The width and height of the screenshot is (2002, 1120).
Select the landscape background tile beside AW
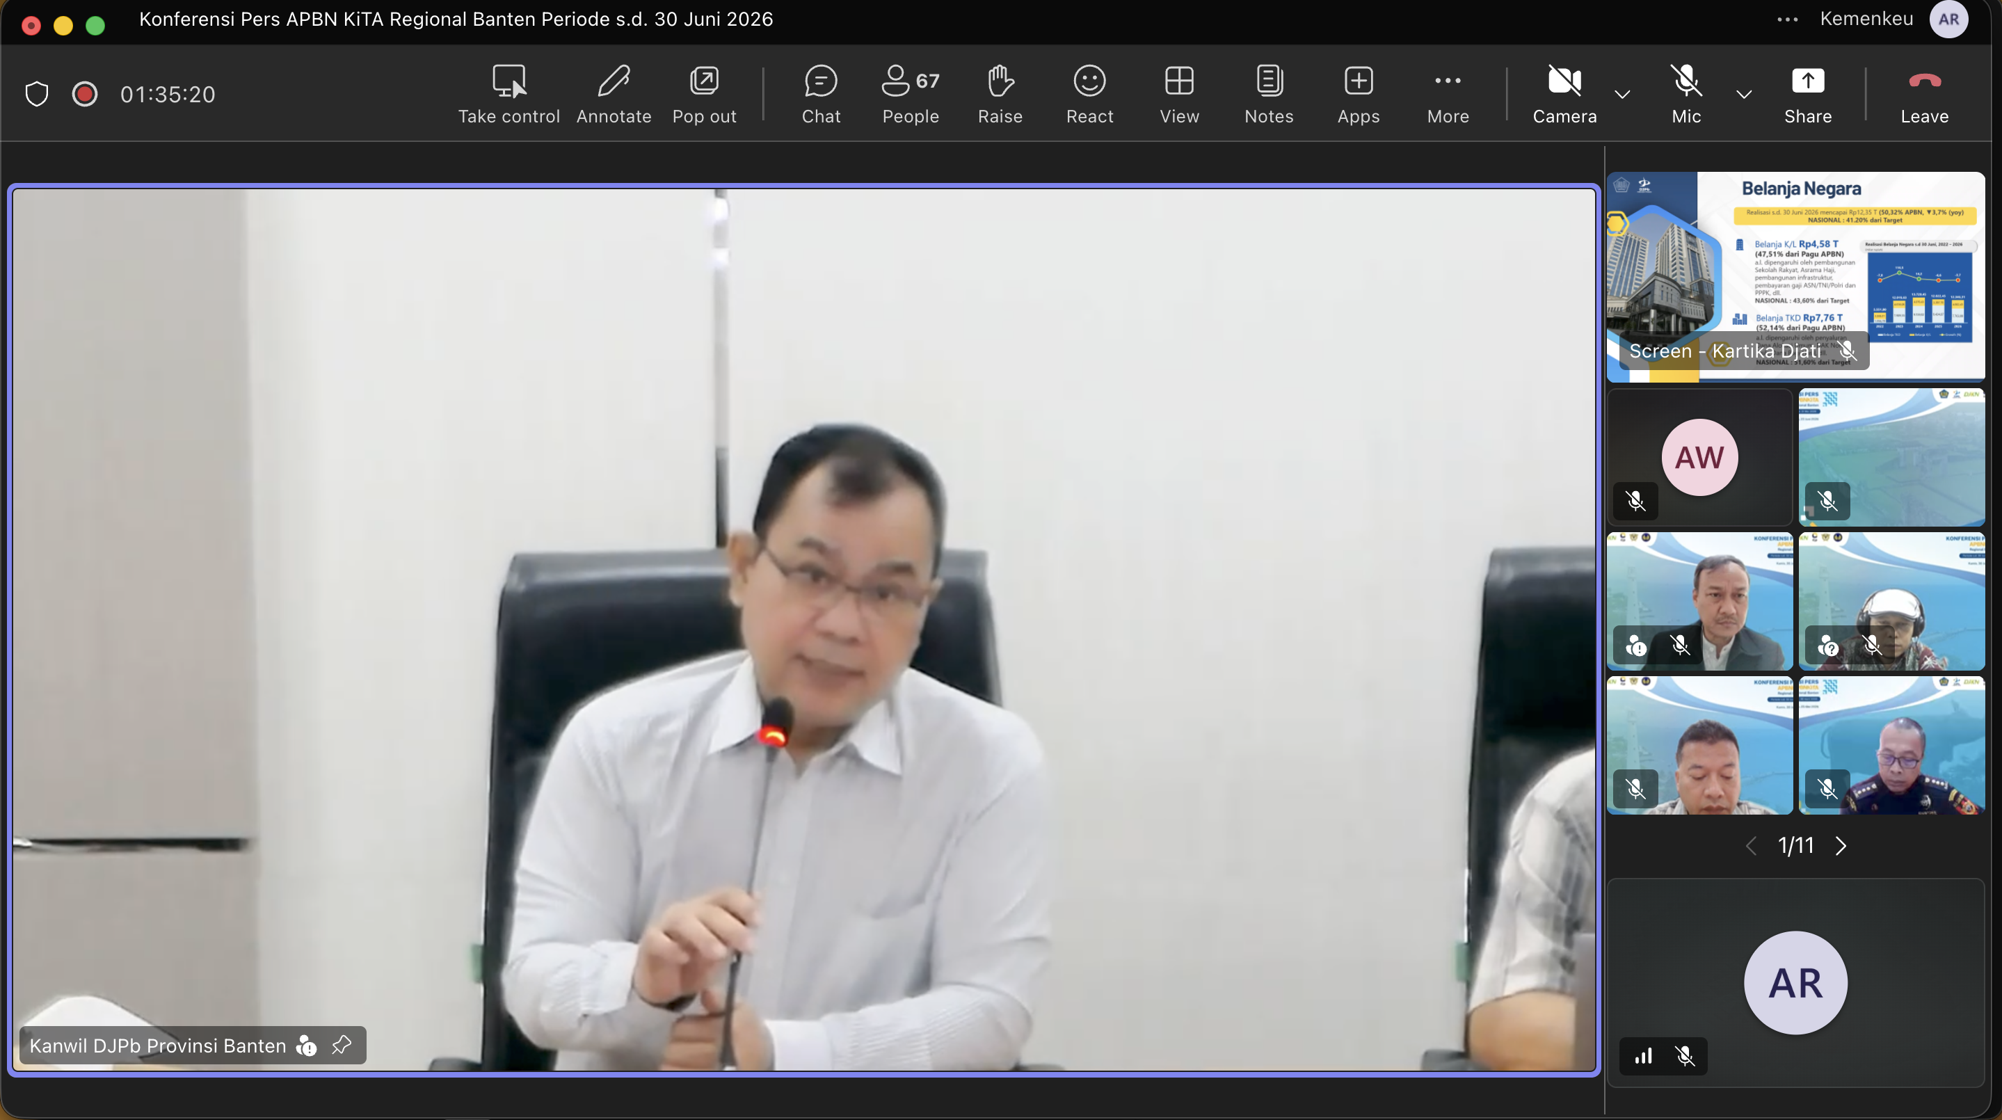tap(1891, 457)
